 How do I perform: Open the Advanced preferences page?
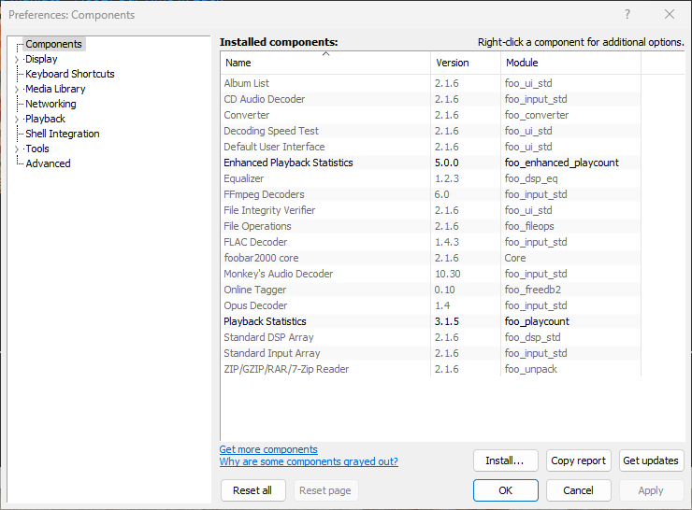(48, 163)
